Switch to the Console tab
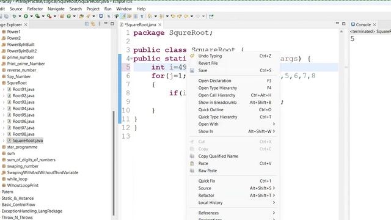This screenshot has width=391, height=220. click(363, 24)
